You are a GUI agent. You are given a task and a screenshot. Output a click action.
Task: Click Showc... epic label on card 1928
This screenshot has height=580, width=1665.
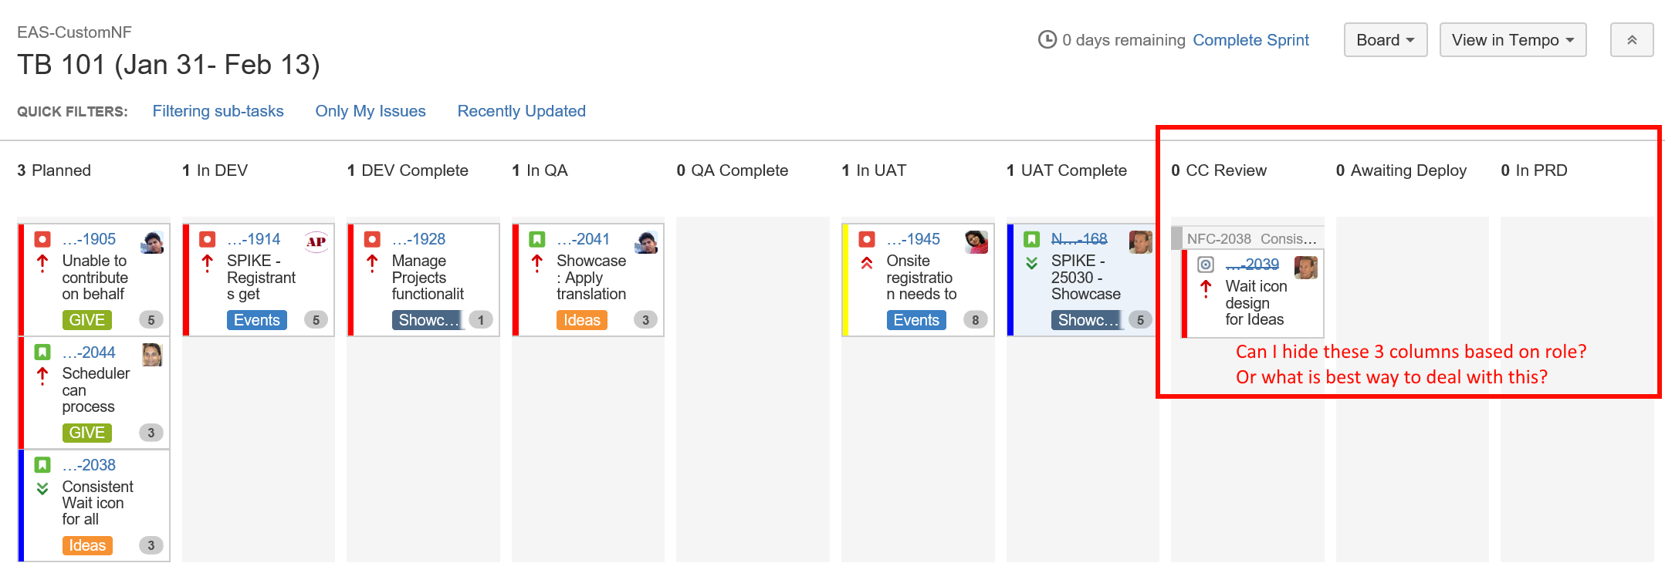point(428,320)
